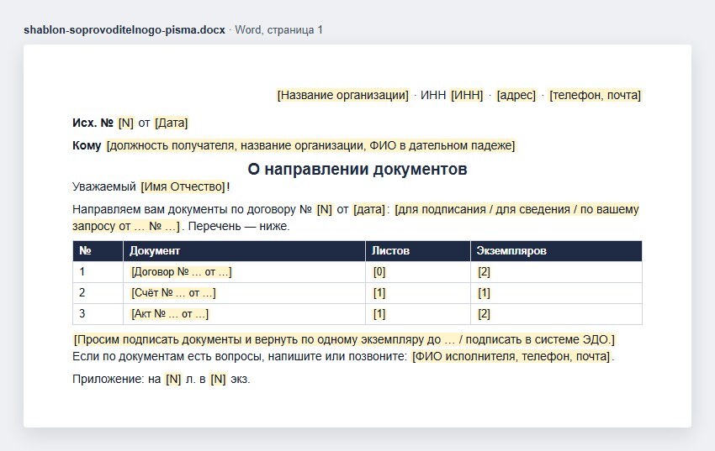Select [N] placeholder before 'л. в'
Screen dimensions: 715x451
(173, 379)
